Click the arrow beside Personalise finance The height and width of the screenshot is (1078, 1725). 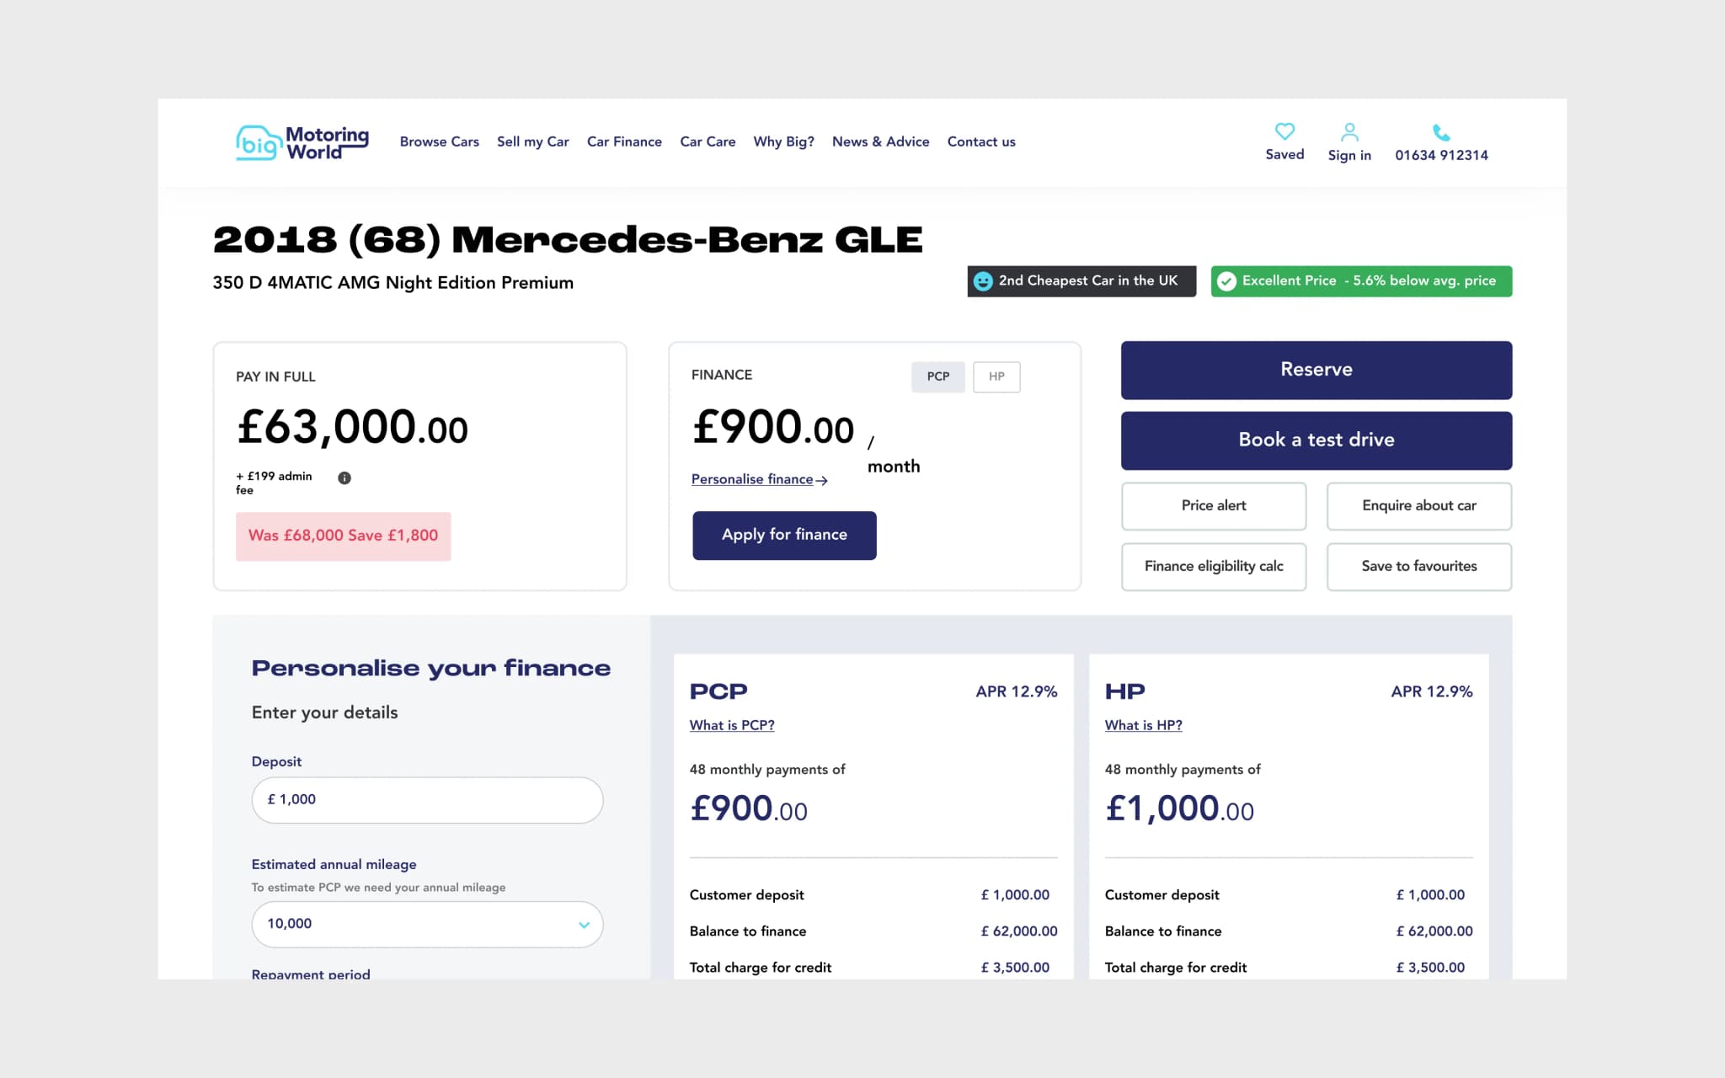822,481
